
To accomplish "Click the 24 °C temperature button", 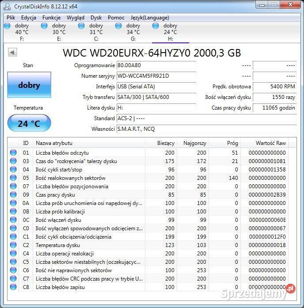I will coord(29,123).
